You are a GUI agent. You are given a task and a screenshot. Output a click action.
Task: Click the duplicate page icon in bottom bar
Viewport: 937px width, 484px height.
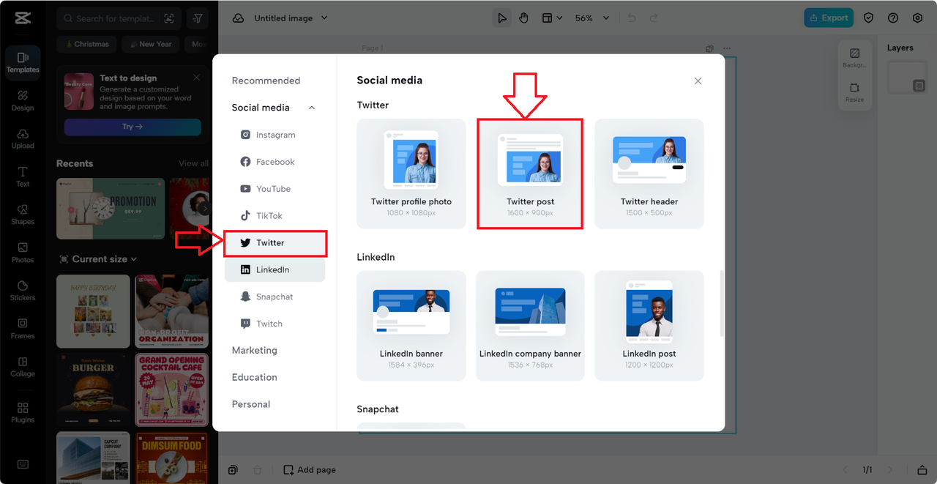[233, 470]
